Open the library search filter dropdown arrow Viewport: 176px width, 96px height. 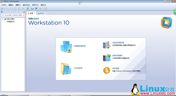(23, 15)
